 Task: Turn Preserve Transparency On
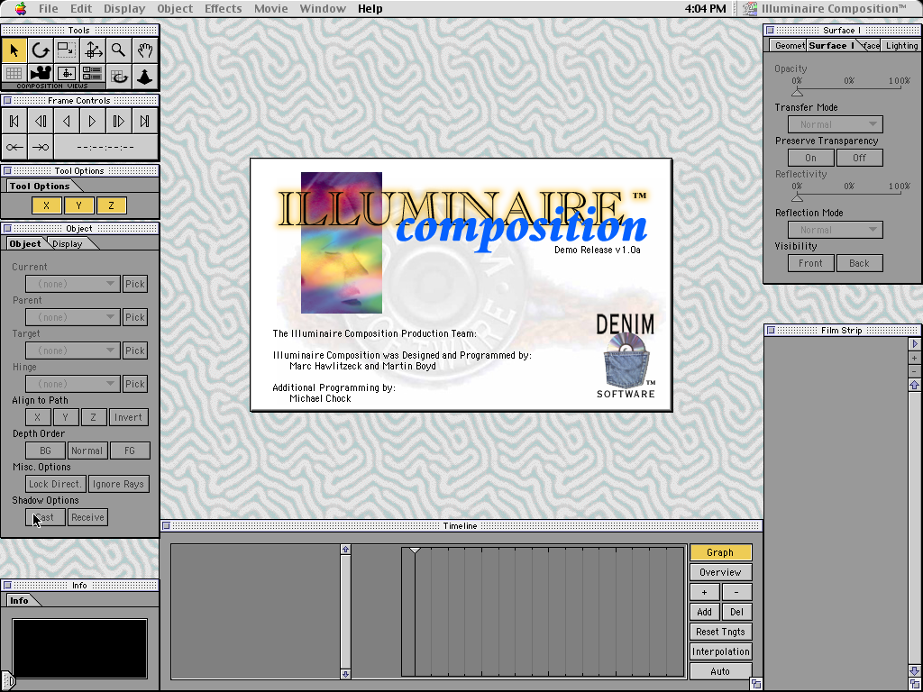[x=810, y=158]
